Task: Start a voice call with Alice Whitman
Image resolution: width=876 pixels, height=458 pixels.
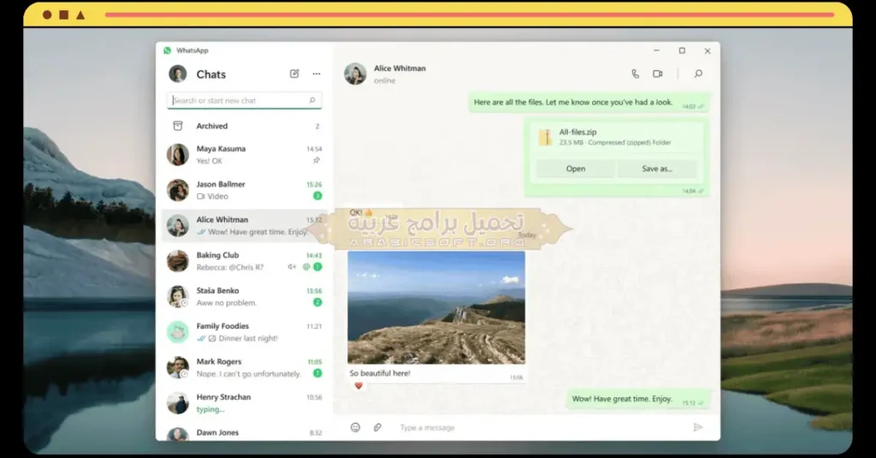Action: [636, 73]
